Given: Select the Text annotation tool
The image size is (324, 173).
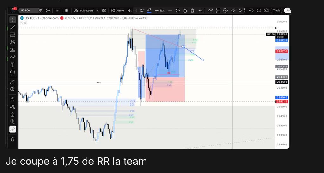Looking at the screenshot, I should 13,65.
